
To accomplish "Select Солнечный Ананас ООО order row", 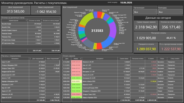I will (x=122, y=88).
